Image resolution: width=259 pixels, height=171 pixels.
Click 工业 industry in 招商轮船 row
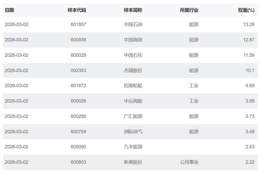[x=194, y=85]
